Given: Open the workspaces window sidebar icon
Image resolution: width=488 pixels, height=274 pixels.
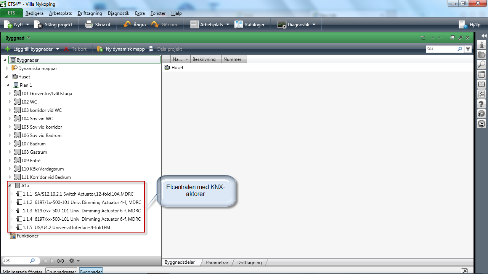Looking at the screenshot, I should [x=482, y=75].
